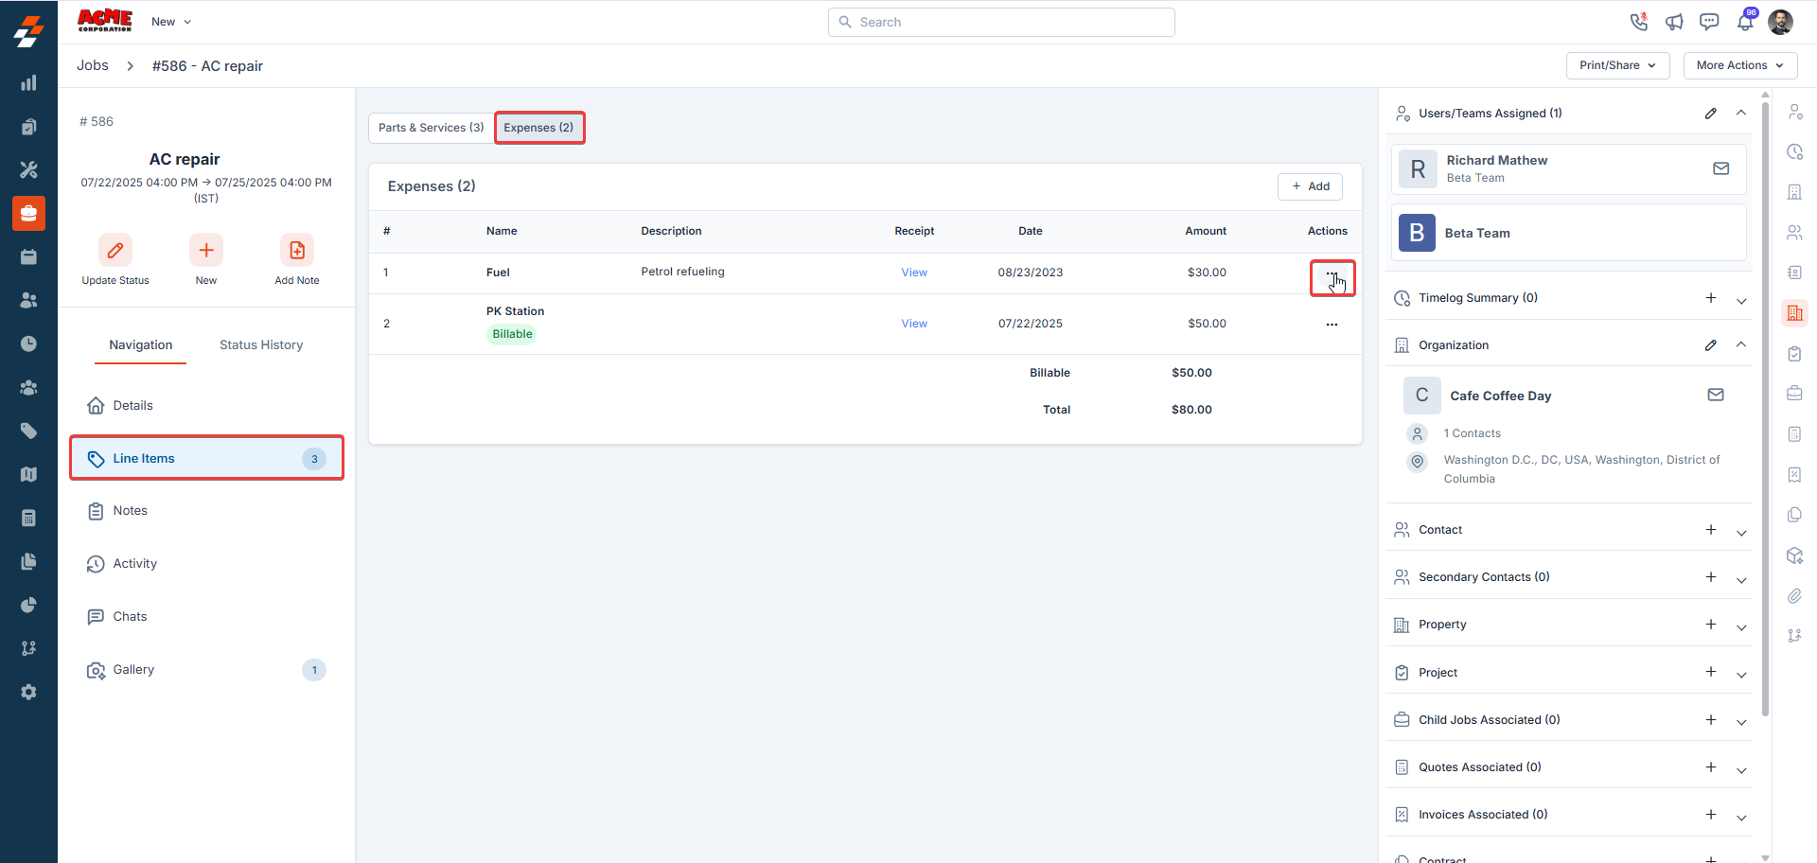Expand the Timelog Summary section
This screenshot has width=1817, height=863.
coord(1741,301)
